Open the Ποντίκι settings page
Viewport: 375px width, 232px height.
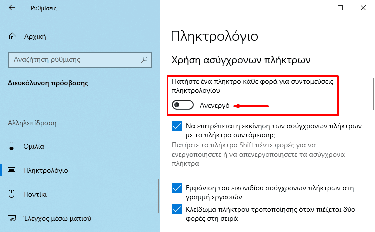35,194
